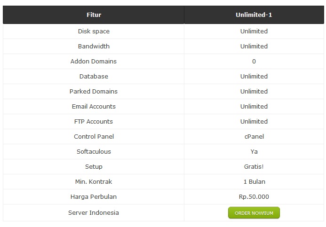
Task: Click the Rp.50.000 price value
Action: click(254, 197)
